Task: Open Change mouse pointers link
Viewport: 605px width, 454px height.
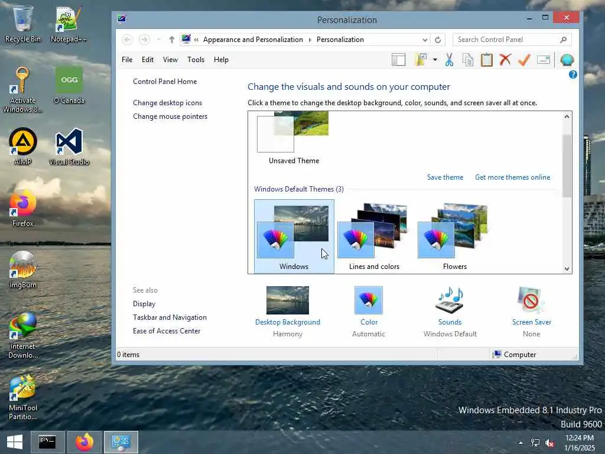Action: [170, 116]
